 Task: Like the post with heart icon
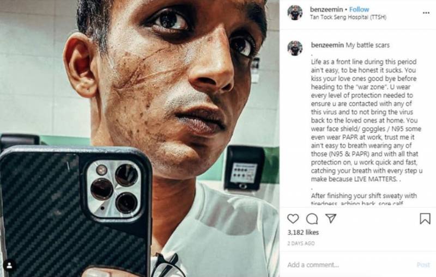293,219
